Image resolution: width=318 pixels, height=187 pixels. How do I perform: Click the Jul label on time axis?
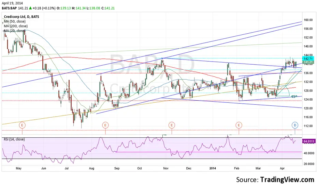pyautogui.click(x=67, y=168)
